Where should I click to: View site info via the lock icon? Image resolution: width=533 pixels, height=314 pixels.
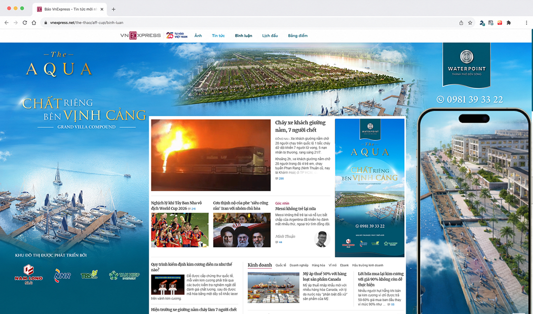(x=45, y=23)
